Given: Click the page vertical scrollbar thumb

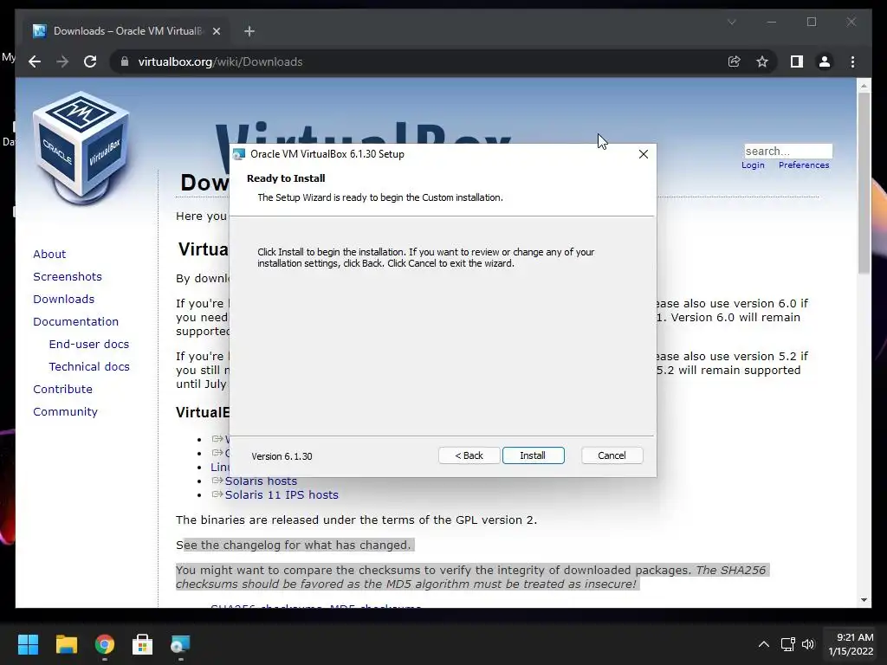Looking at the screenshot, I should pyautogui.click(x=864, y=184).
